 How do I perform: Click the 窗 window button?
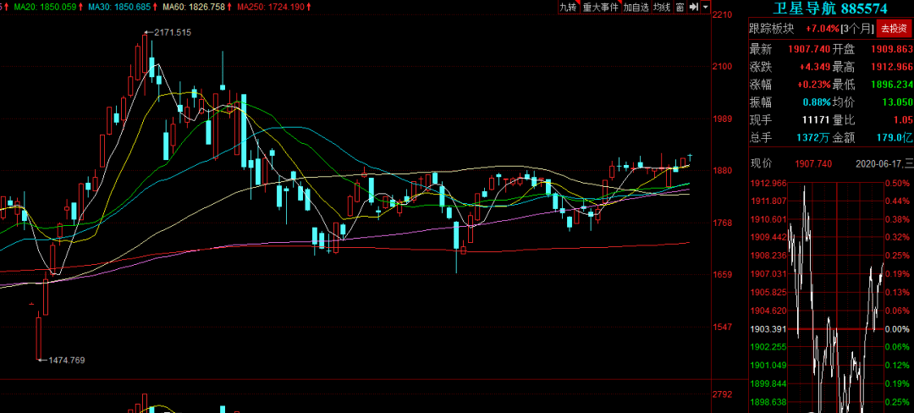pyautogui.click(x=680, y=7)
